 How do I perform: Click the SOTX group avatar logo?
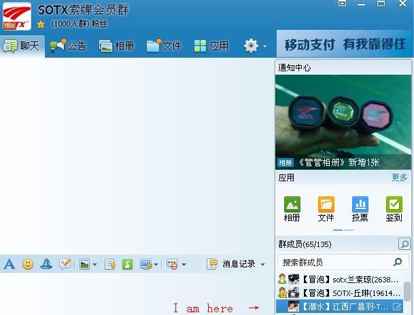tap(16, 16)
